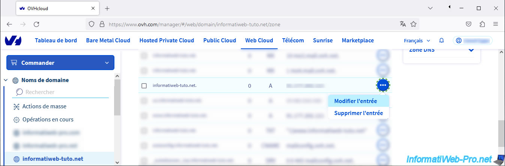The height and width of the screenshot is (166, 505).
Task: Open the Sunrise section
Action: pos(323,40)
